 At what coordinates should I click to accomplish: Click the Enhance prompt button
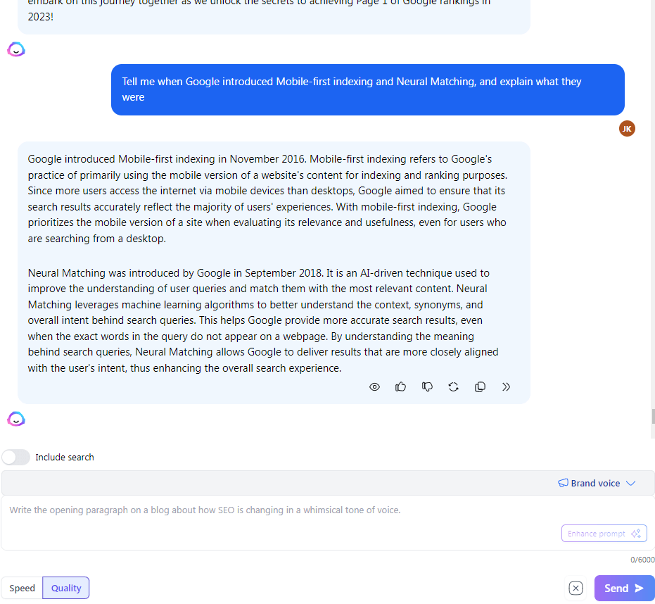(604, 534)
